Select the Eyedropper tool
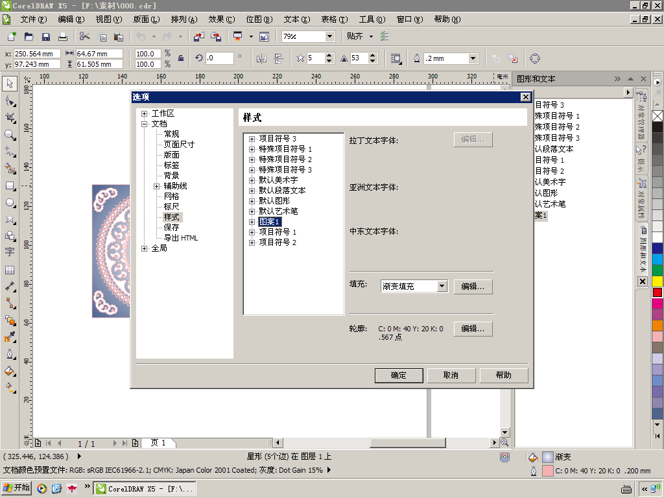This screenshot has width=664, height=498. (x=10, y=337)
